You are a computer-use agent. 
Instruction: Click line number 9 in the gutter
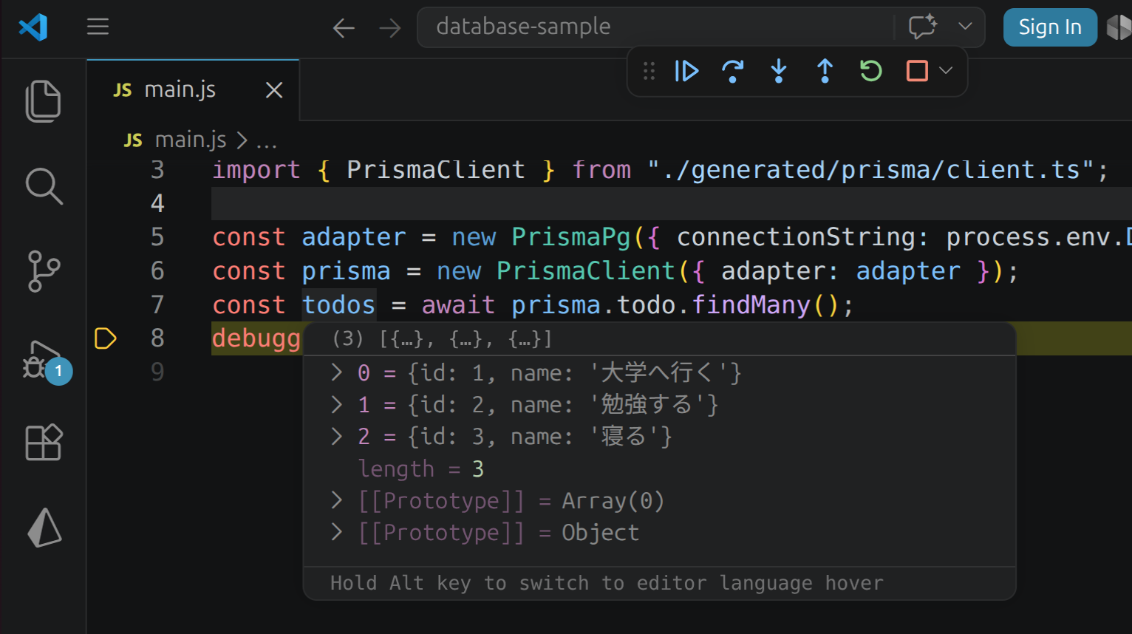[x=157, y=371]
